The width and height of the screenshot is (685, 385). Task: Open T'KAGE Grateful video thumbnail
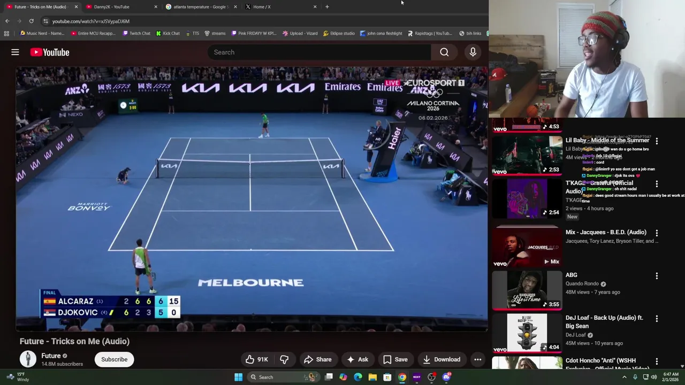click(x=527, y=198)
